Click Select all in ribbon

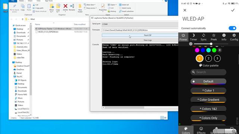(124, 5)
